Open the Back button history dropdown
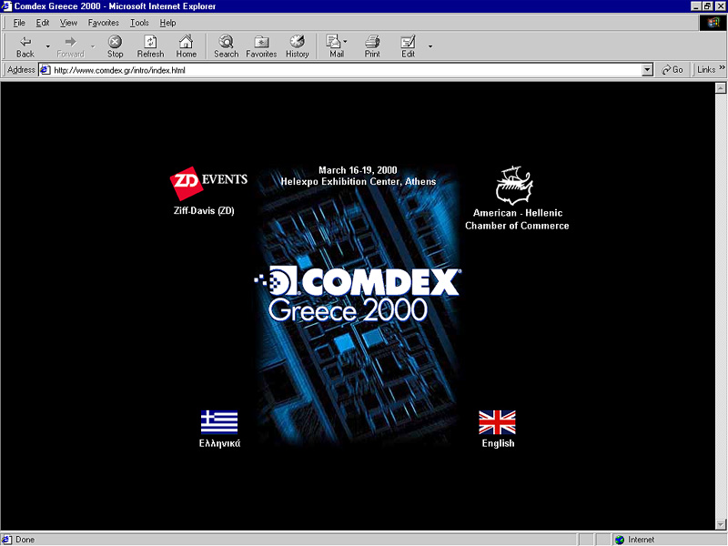This screenshot has height=546, width=728. tap(48, 46)
